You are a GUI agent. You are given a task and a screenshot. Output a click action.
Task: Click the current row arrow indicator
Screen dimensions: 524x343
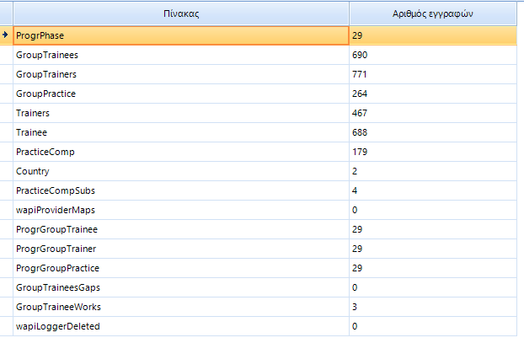point(6,35)
